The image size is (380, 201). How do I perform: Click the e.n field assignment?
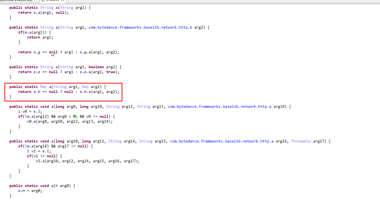[30, 191]
